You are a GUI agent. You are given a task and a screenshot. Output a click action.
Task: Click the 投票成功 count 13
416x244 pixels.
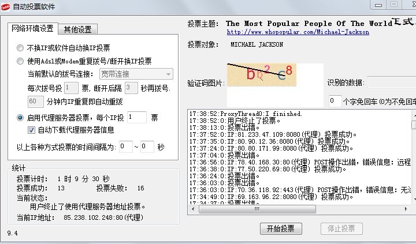tap(61, 189)
